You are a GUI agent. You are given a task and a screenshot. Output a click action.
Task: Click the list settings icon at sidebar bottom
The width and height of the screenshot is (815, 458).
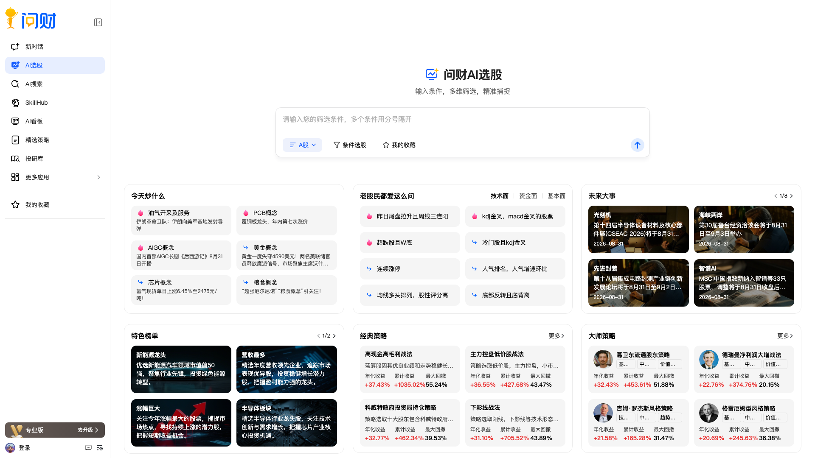point(100,448)
